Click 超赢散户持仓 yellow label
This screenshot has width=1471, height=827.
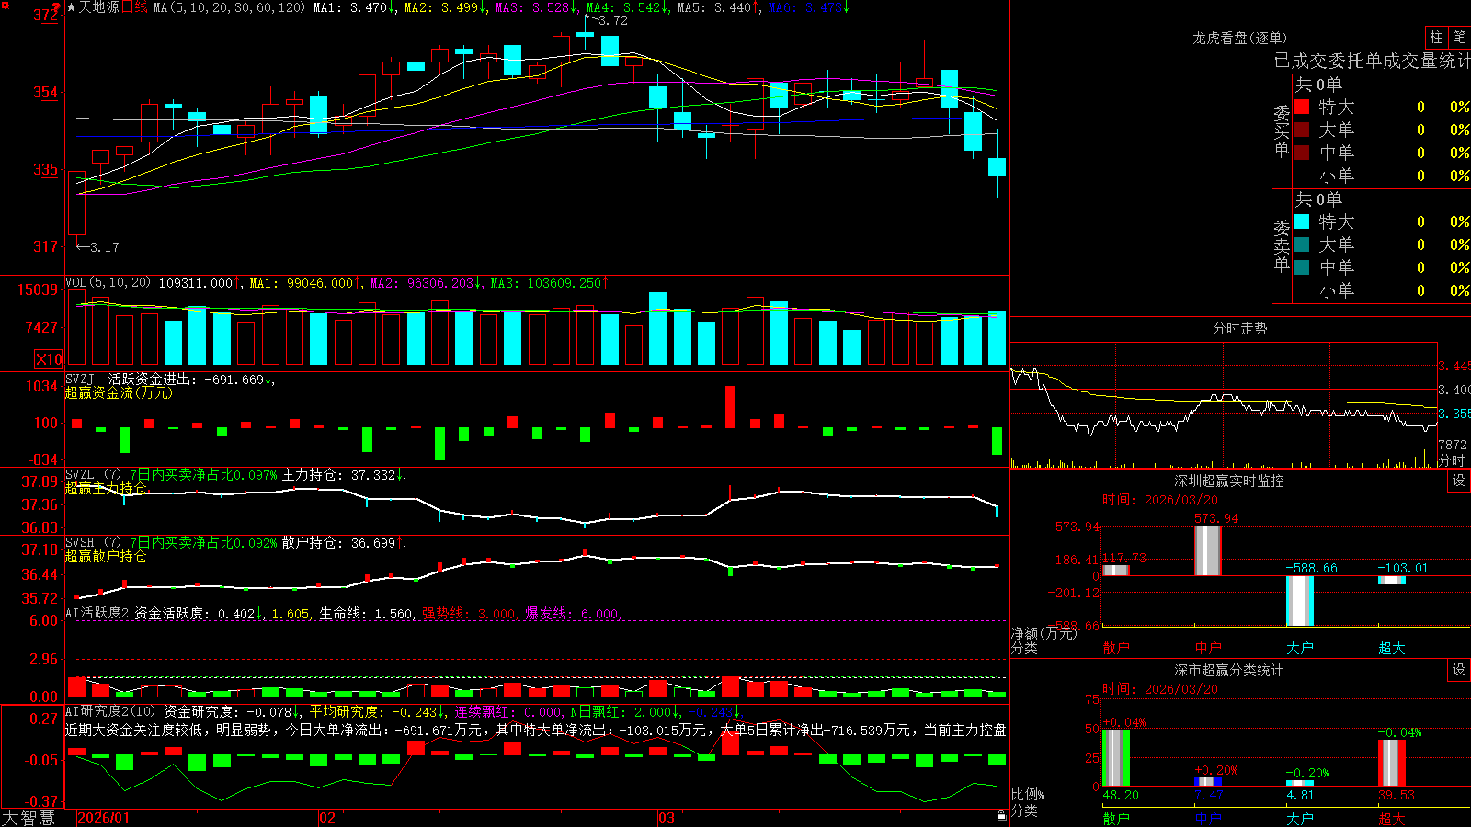click(x=106, y=556)
